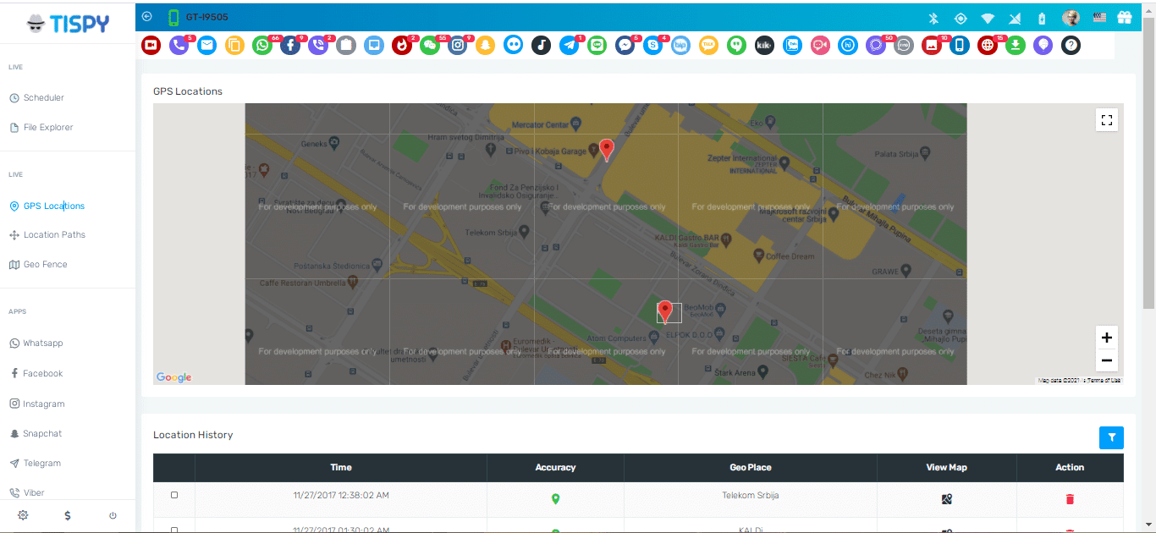
Task: Click the dollar billing icon in sidebar
Action: pos(68,515)
